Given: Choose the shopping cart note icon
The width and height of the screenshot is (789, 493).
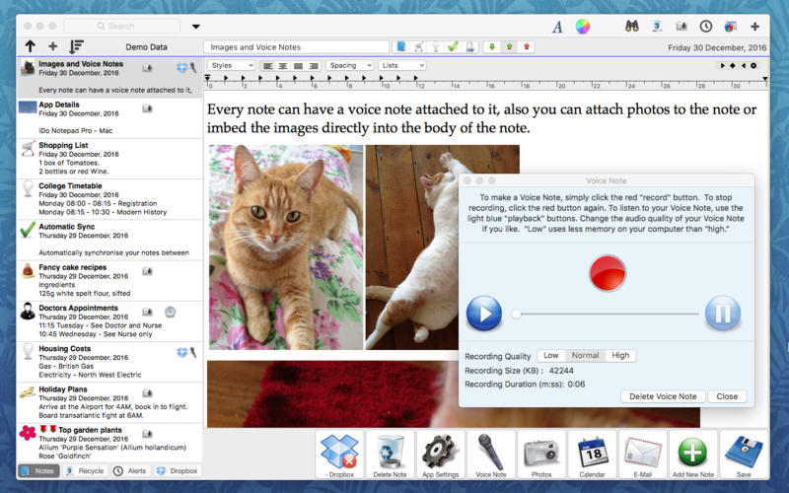Looking at the screenshot, I should pos(418,46).
